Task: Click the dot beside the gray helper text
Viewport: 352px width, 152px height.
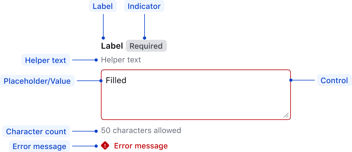Action: [96, 60]
